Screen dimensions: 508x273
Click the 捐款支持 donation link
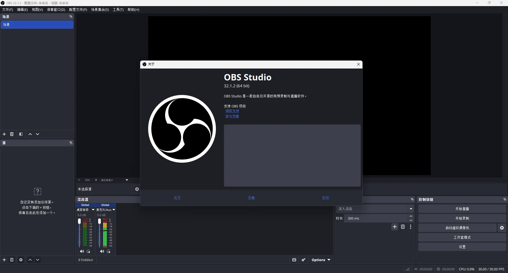coord(232,111)
